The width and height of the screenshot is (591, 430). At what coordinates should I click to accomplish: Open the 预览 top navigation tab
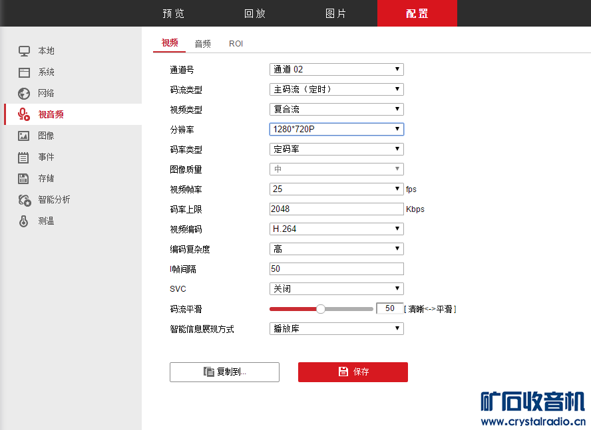click(x=174, y=13)
